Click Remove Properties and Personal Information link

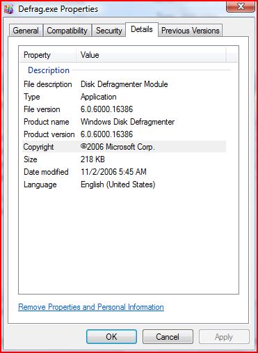(x=91, y=307)
